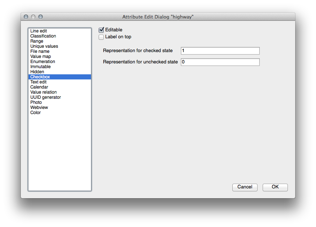
Task: Click the unchecked state representation field
Action: click(220, 62)
